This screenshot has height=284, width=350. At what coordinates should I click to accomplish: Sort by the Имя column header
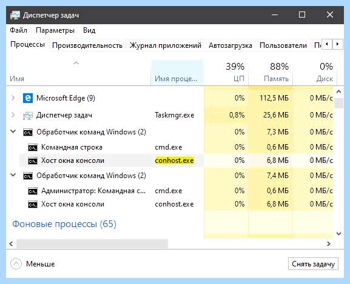(78, 73)
